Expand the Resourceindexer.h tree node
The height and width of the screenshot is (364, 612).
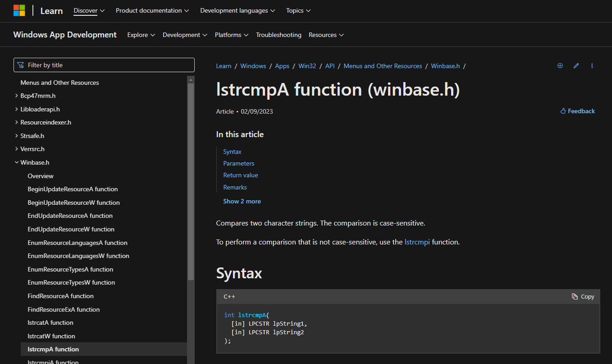pyautogui.click(x=17, y=122)
